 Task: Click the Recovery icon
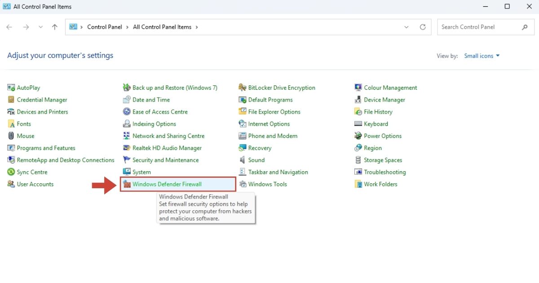(243, 148)
